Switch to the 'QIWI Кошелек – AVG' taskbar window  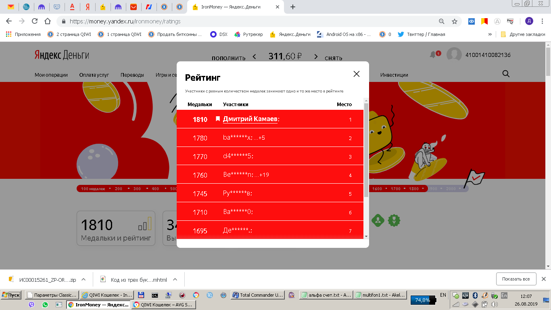point(164,305)
